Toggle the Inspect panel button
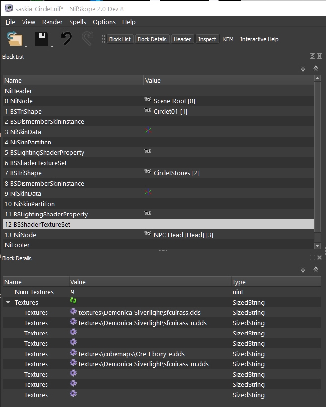326x407 pixels. tap(207, 39)
